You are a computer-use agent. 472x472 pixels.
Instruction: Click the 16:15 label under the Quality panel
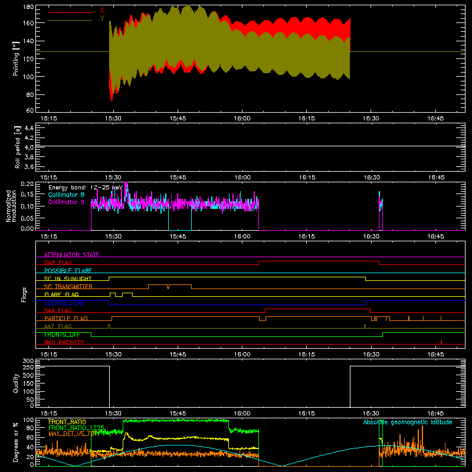(306, 414)
